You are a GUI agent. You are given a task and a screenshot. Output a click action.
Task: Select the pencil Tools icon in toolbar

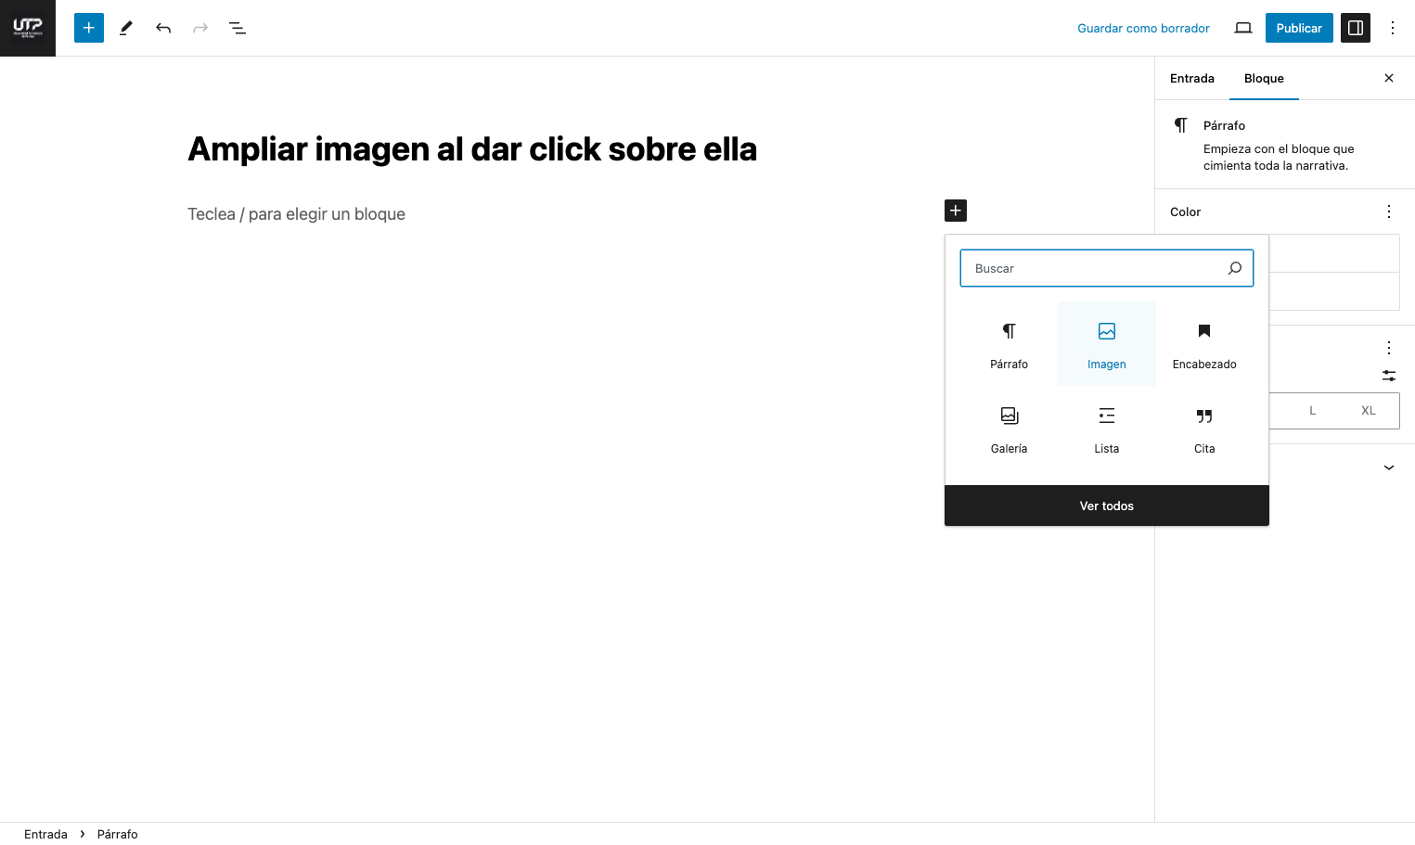(126, 28)
